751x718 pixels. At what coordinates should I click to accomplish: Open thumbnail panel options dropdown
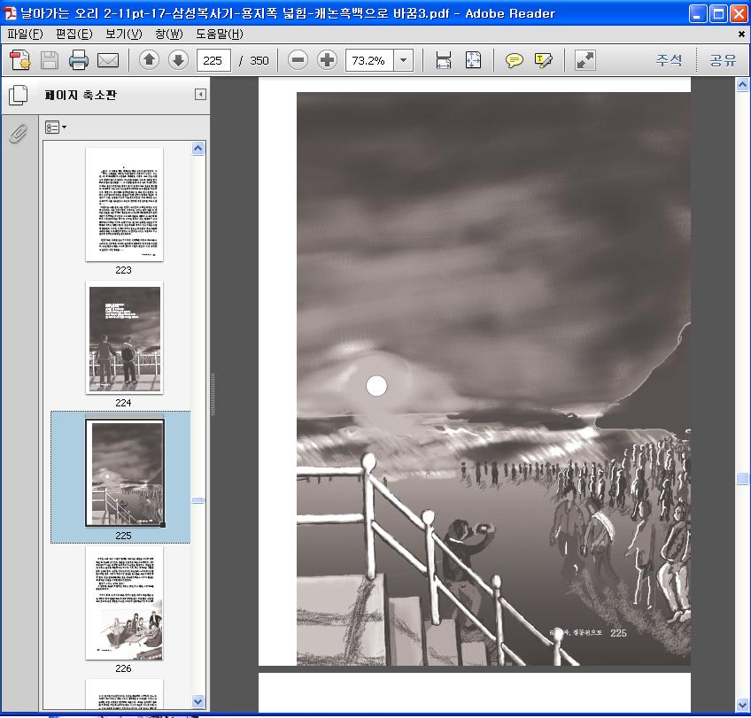click(56, 127)
